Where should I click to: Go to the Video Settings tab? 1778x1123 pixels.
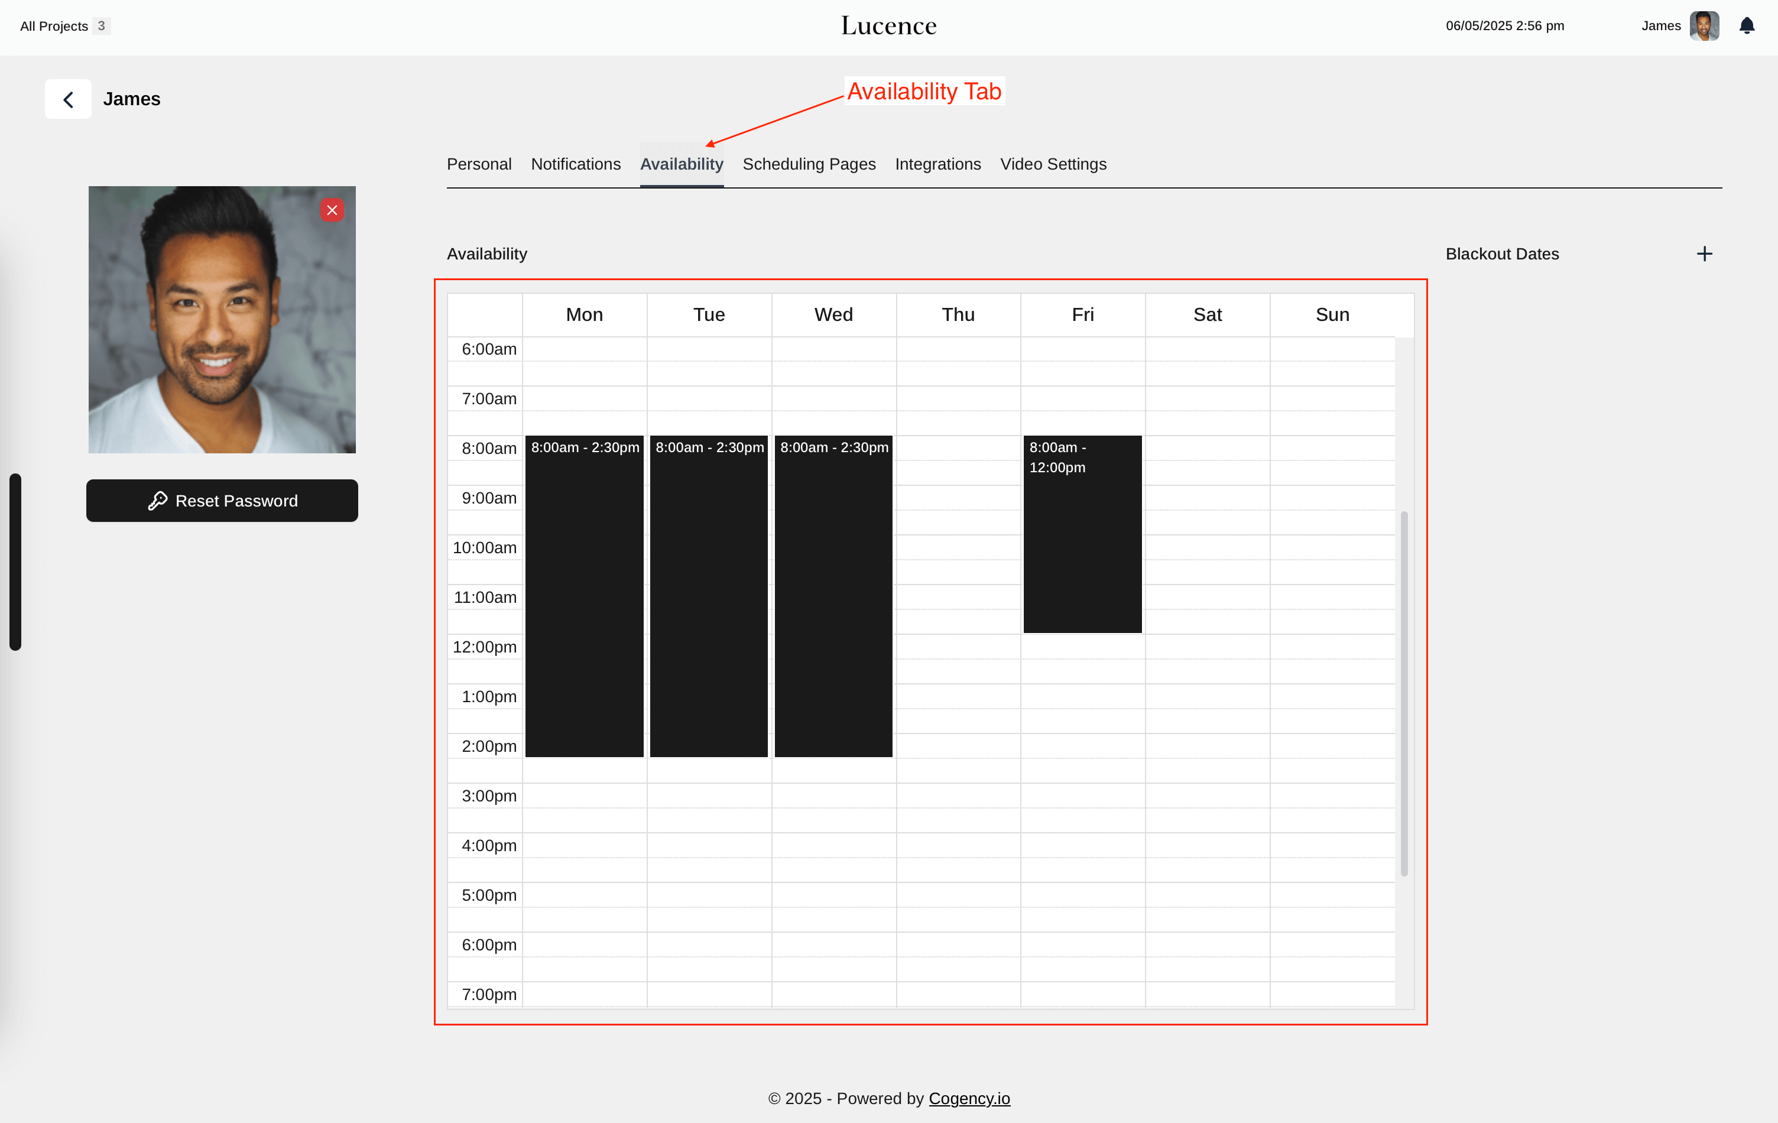1053,164
